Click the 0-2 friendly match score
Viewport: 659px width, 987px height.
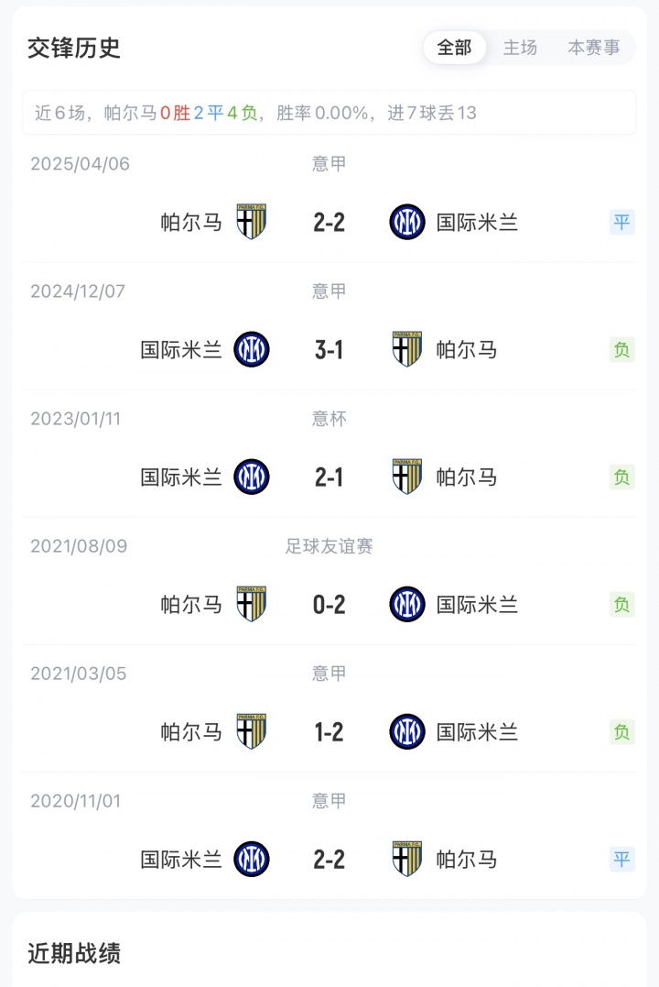click(x=329, y=604)
